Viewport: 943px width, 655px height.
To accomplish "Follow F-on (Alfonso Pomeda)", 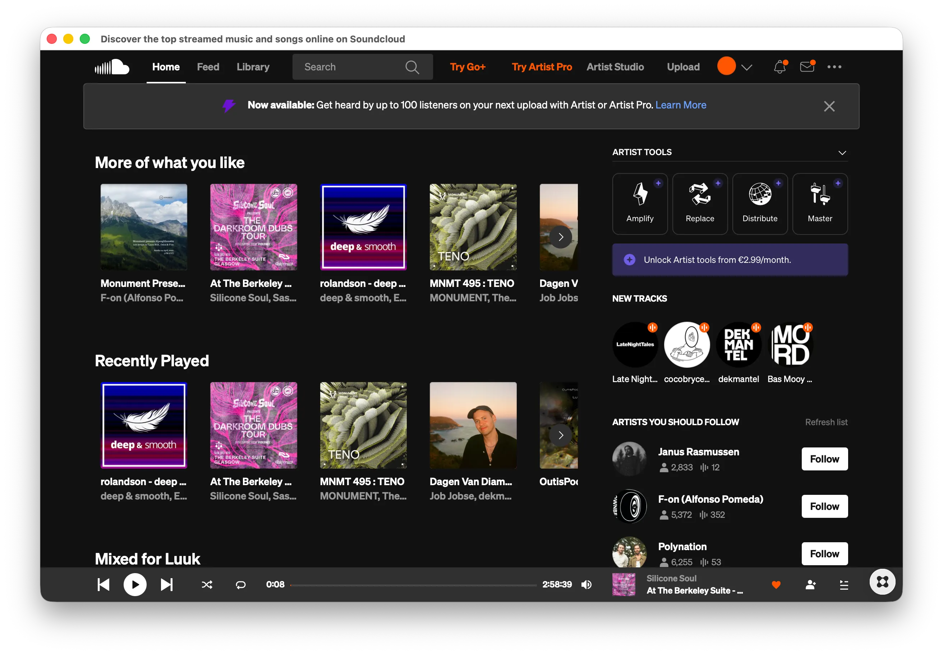I will (824, 506).
